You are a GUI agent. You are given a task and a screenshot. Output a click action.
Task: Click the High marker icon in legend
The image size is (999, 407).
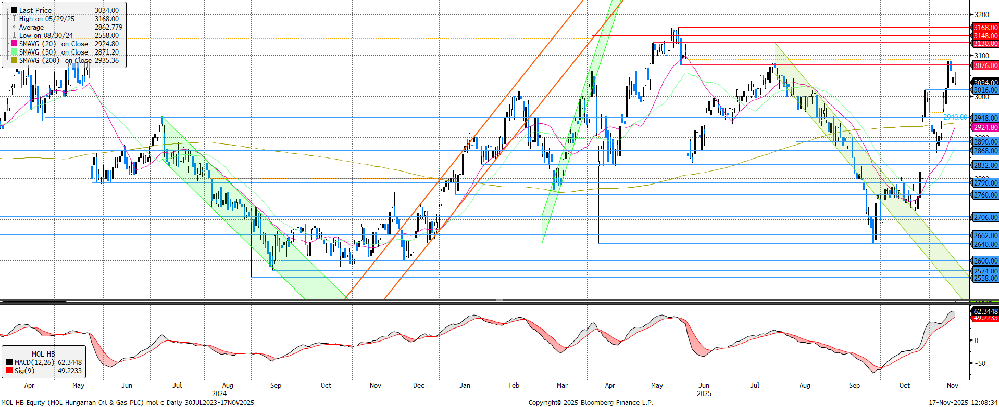pyautogui.click(x=14, y=19)
